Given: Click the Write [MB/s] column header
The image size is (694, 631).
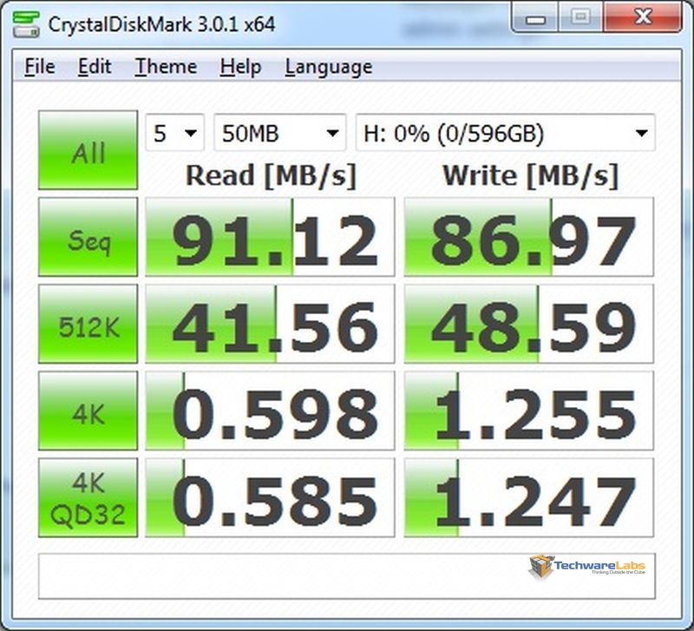Looking at the screenshot, I should tap(530, 176).
